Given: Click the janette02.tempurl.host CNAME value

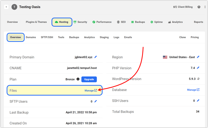Looking at the screenshot, I should [82, 68].
